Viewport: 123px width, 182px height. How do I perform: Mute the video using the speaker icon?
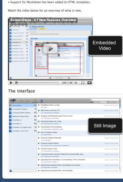pyautogui.click(x=76, y=83)
